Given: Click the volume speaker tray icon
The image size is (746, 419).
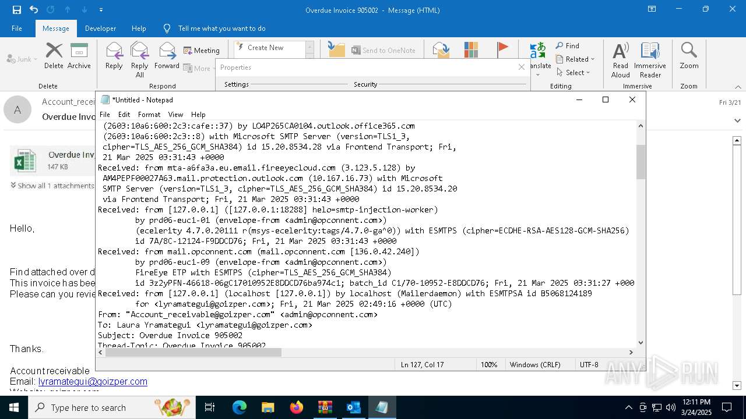Looking at the screenshot, I should click(671, 407).
